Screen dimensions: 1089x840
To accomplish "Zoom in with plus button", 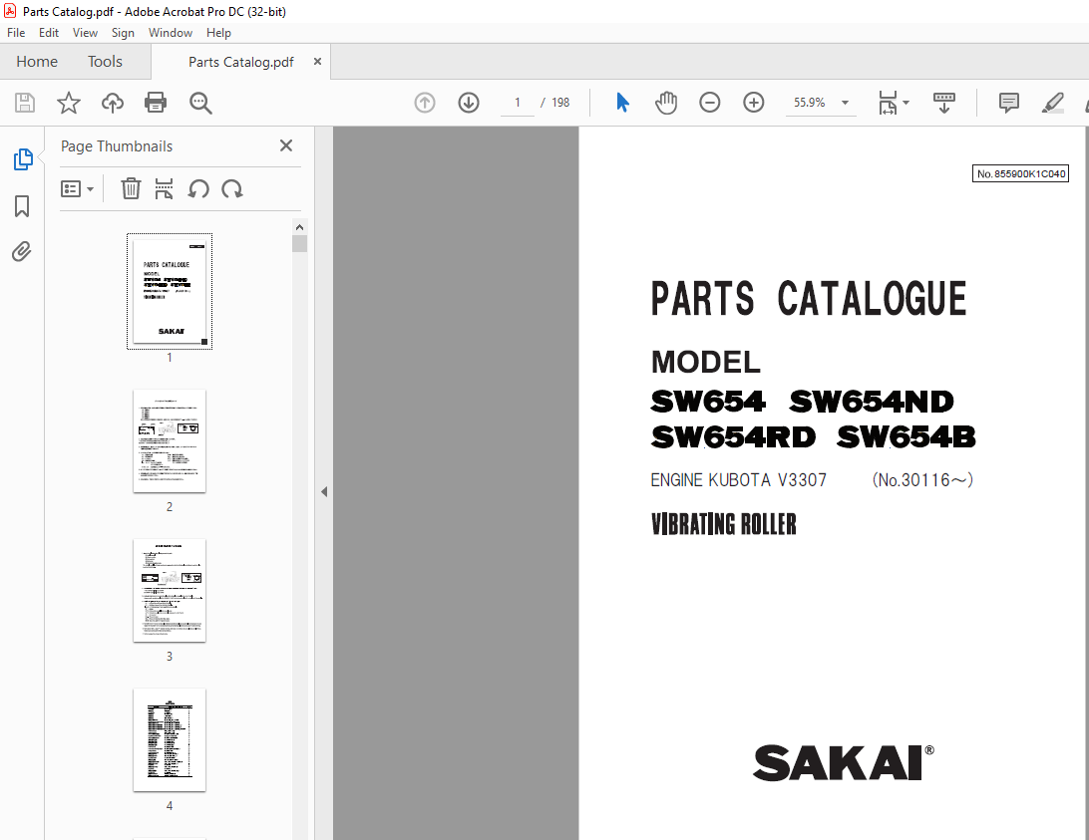I will pyautogui.click(x=754, y=103).
